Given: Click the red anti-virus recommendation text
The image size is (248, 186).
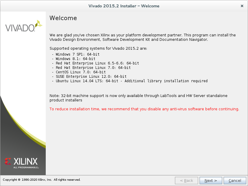Looking at the screenshot, I should click(x=144, y=109).
